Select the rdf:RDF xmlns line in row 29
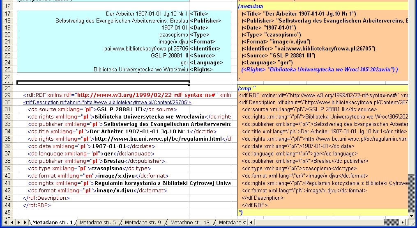 click(127, 95)
